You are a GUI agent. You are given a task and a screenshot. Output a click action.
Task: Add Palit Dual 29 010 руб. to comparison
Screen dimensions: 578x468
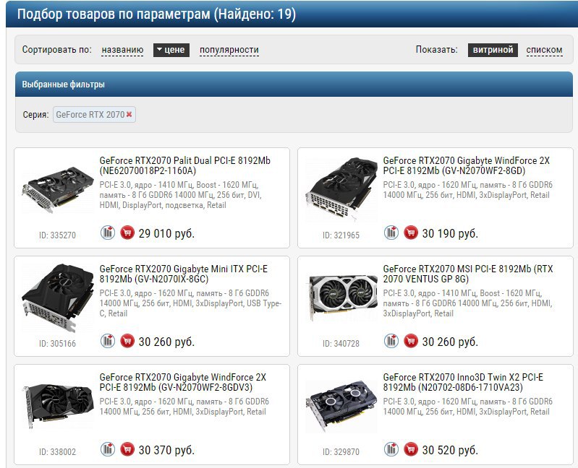pos(108,233)
